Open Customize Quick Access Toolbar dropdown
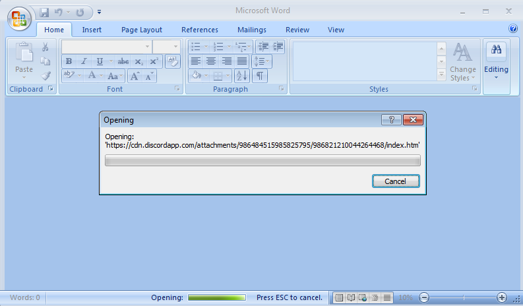The width and height of the screenshot is (523, 306). point(99,12)
